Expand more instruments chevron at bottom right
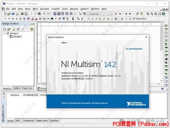This screenshot has height=128, width=170. click(167, 89)
